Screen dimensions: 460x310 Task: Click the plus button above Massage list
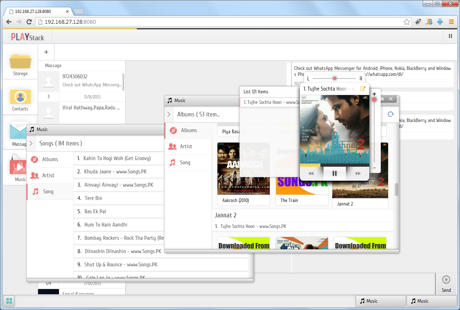click(x=46, y=52)
